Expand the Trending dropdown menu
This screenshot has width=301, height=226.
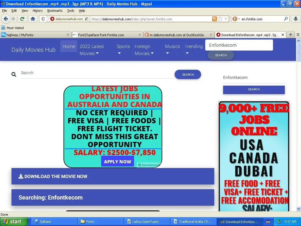click(x=194, y=50)
